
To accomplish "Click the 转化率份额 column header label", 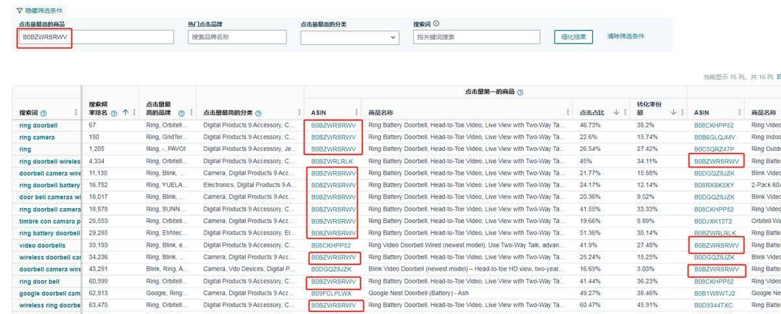I will (650, 108).
